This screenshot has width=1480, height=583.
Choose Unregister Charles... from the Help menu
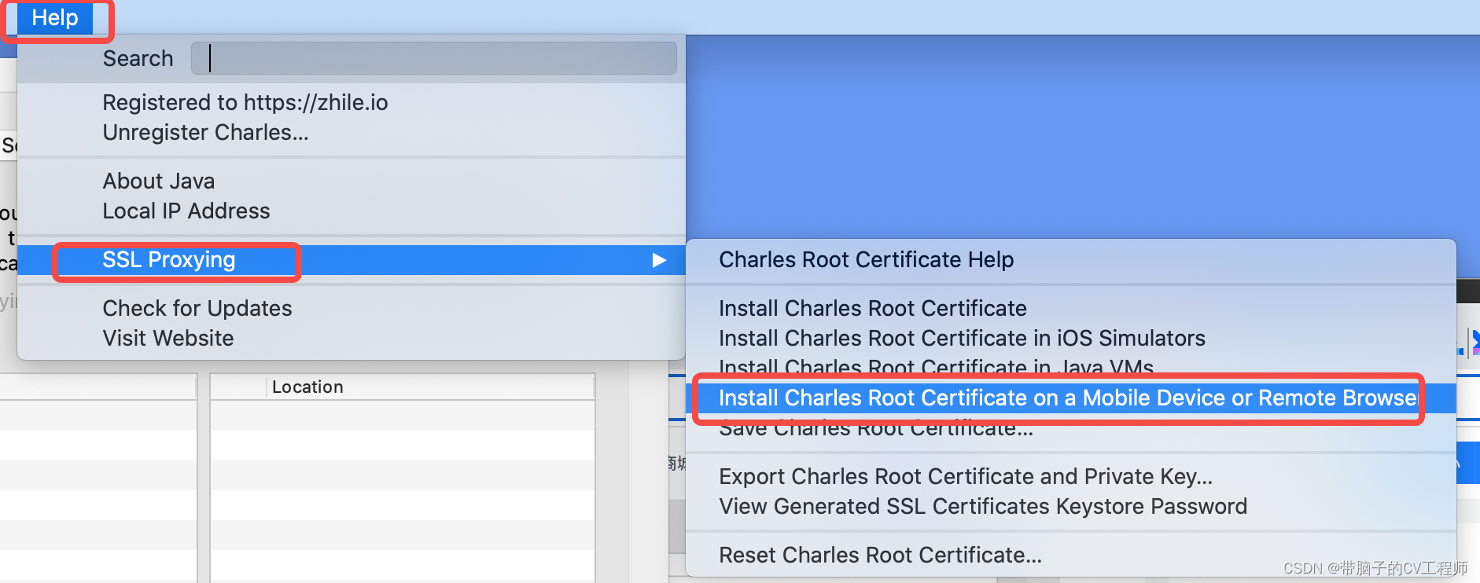coord(205,132)
